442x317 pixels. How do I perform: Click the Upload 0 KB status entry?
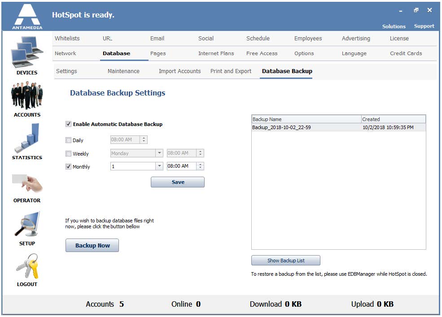pyautogui.click(x=372, y=304)
